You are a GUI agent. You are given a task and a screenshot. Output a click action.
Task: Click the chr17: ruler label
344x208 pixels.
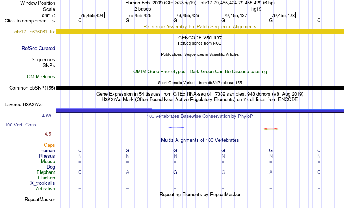(48, 15)
